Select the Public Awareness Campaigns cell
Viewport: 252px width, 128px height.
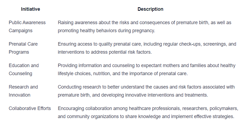pos(27,27)
